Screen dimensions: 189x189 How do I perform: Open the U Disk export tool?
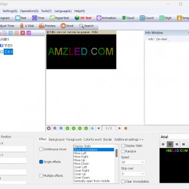(27, 26)
